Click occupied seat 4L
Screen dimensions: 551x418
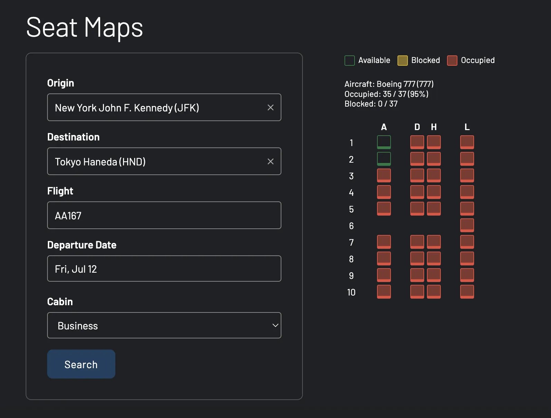(x=467, y=192)
